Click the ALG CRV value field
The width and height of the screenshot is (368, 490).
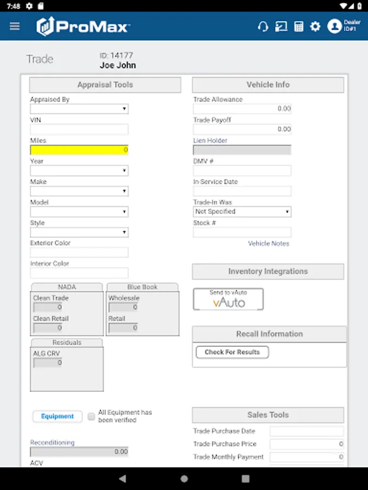[47, 363]
